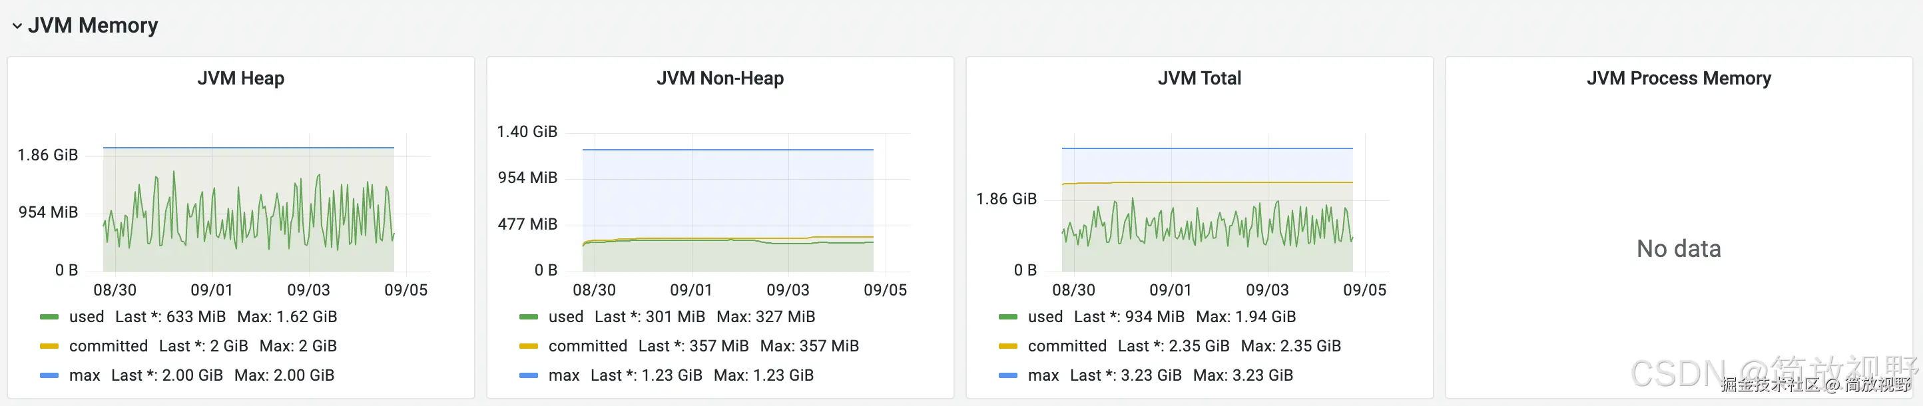Click yellow committed swatch in JVM Non-Heap legend
Viewport: 1923px width, 406px height.
click(x=529, y=346)
